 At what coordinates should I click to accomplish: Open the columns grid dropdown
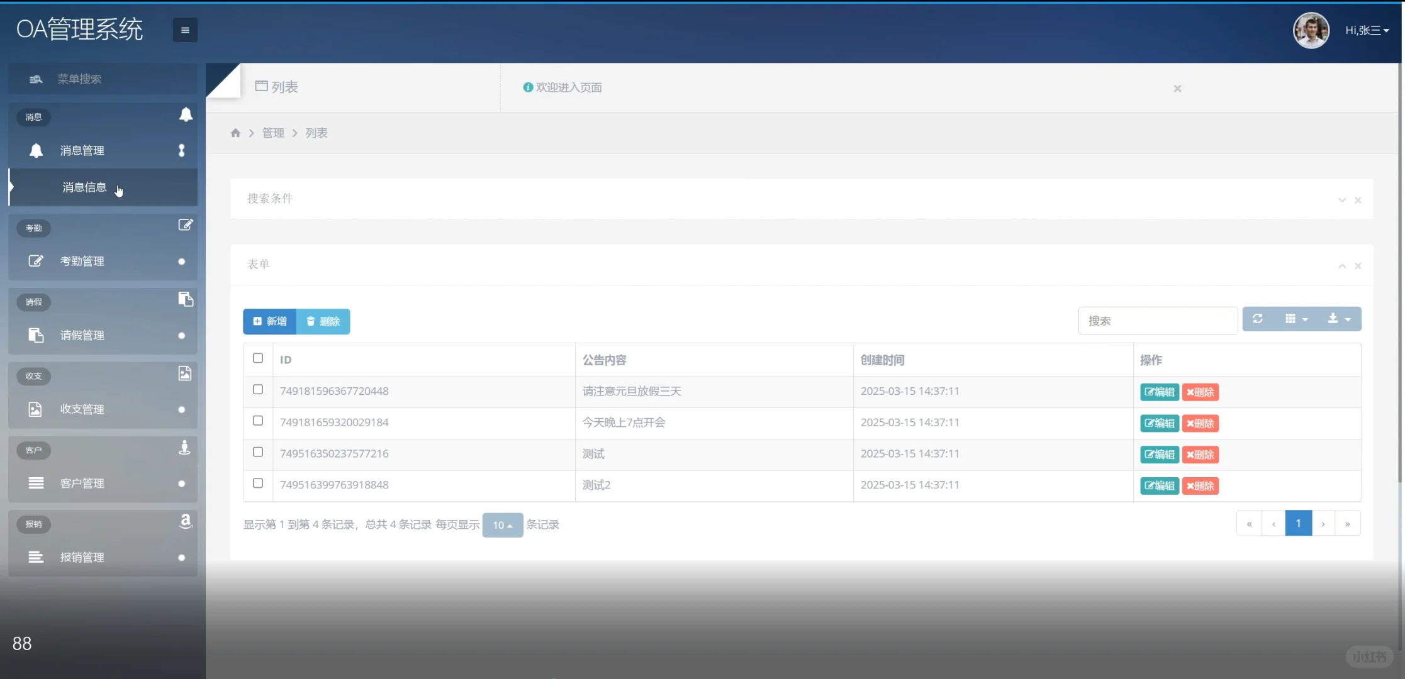click(1296, 319)
